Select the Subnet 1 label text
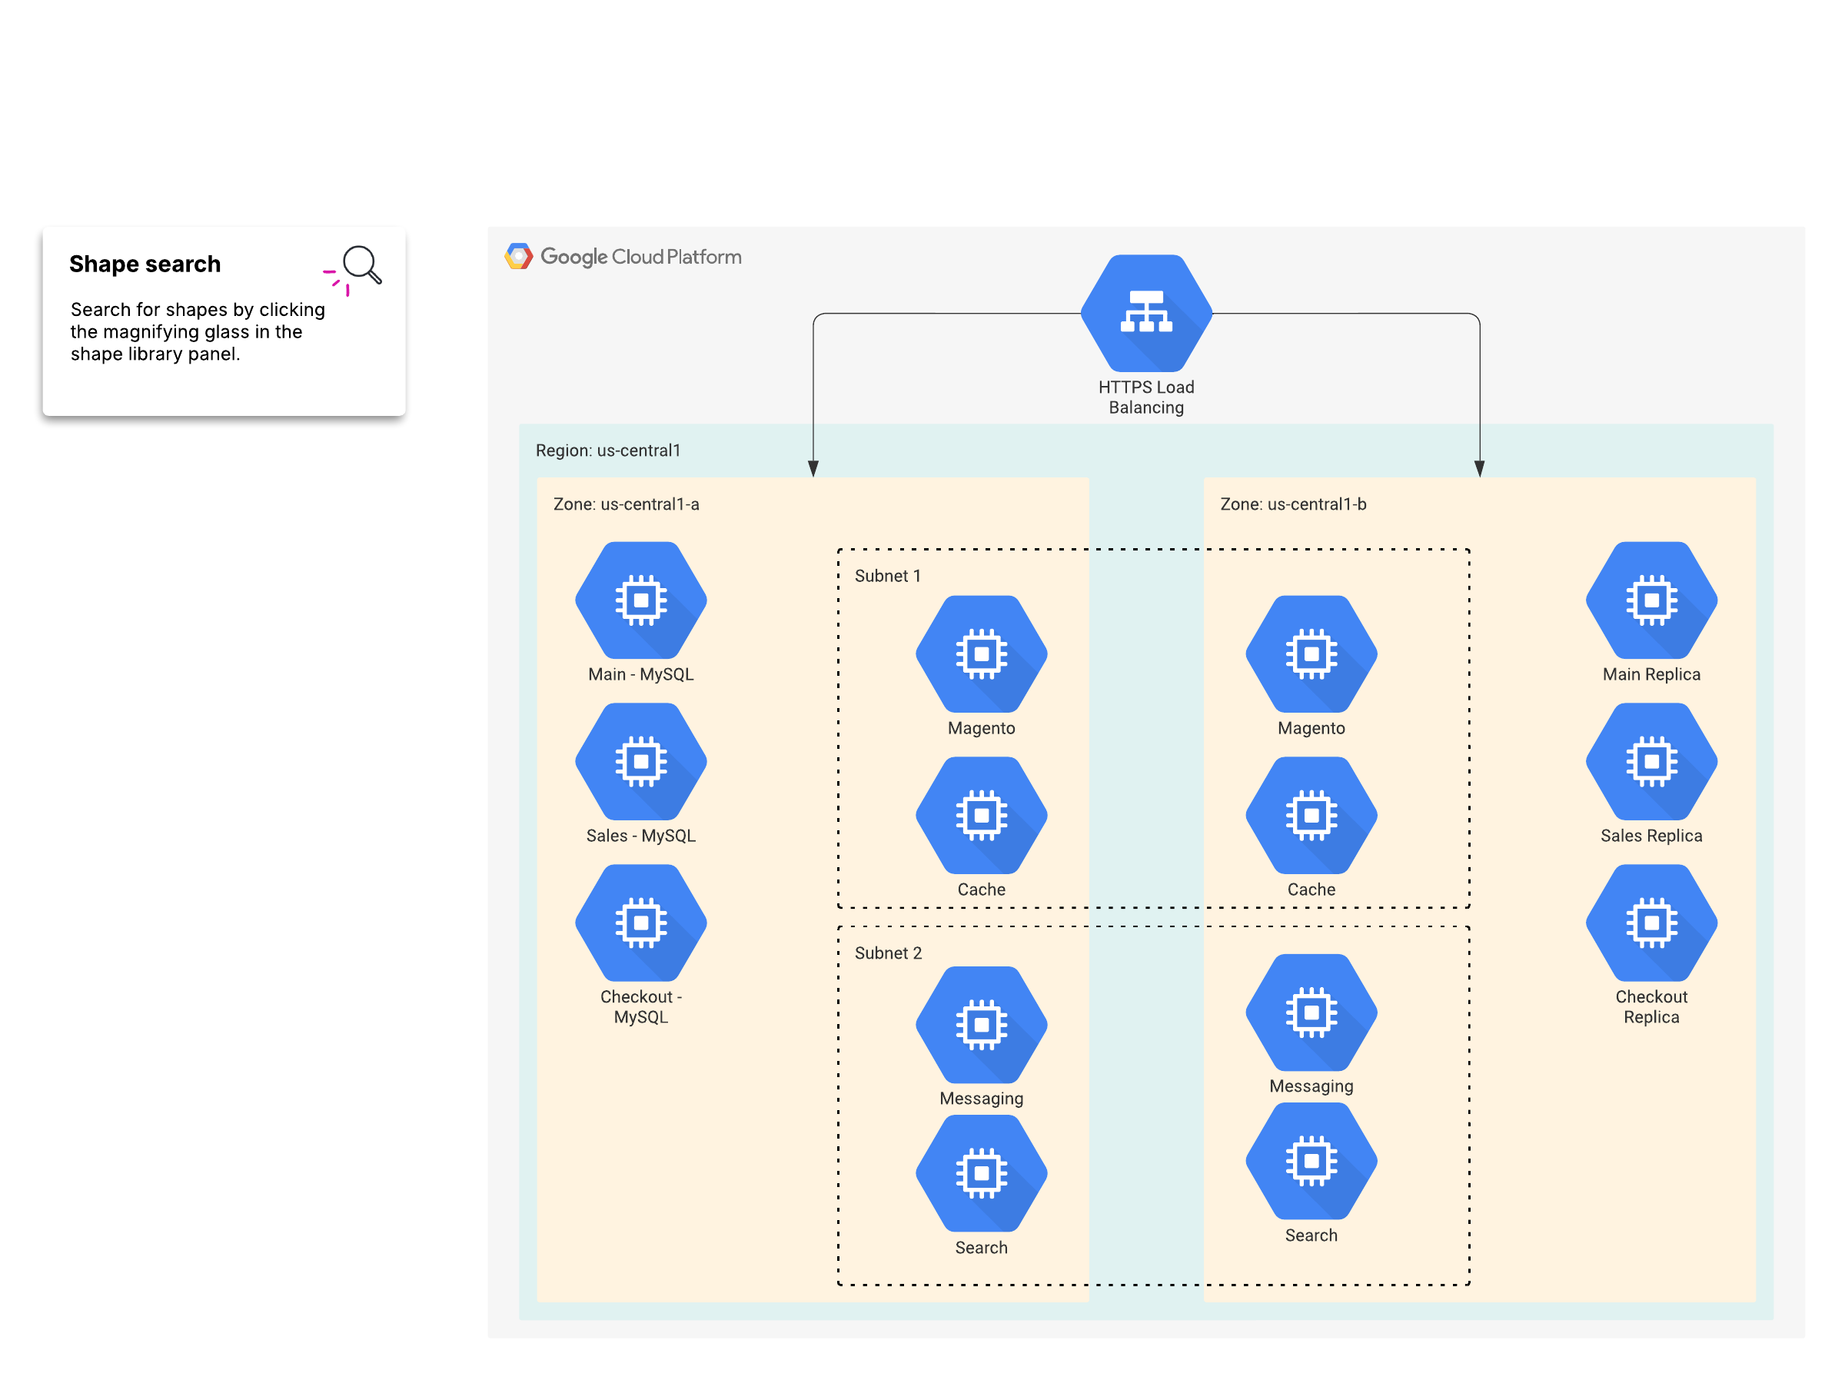This screenshot has height=1400, width=1845. click(x=887, y=576)
